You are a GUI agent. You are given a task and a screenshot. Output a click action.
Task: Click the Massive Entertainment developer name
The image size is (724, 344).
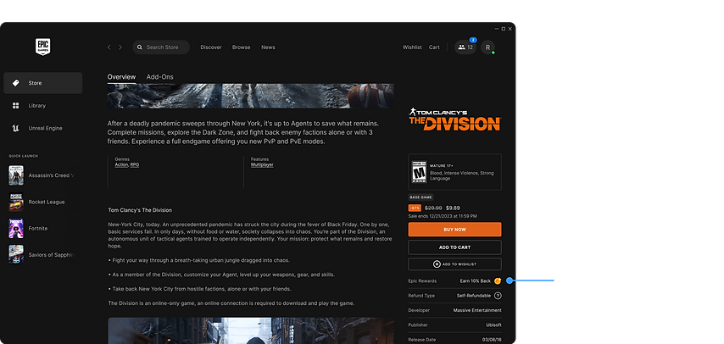point(477,310)
